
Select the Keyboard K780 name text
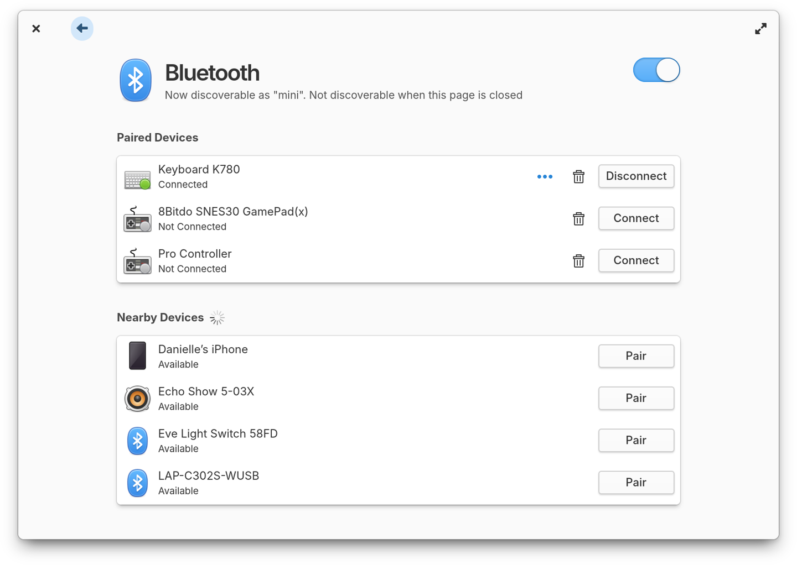[x=199, y=170]
